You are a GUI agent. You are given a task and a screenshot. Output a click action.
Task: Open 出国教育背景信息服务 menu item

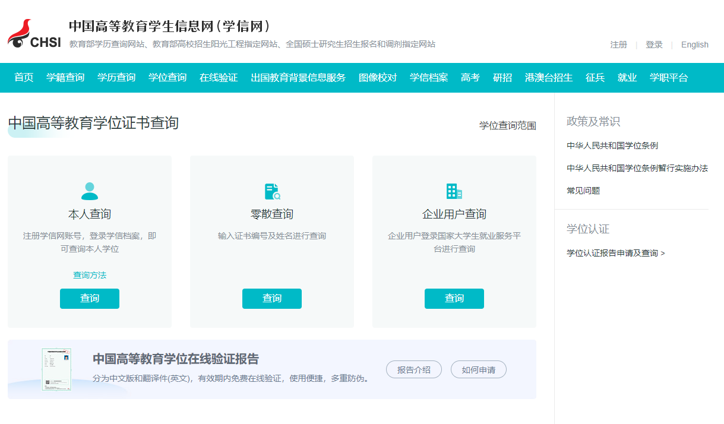(298, 78)
